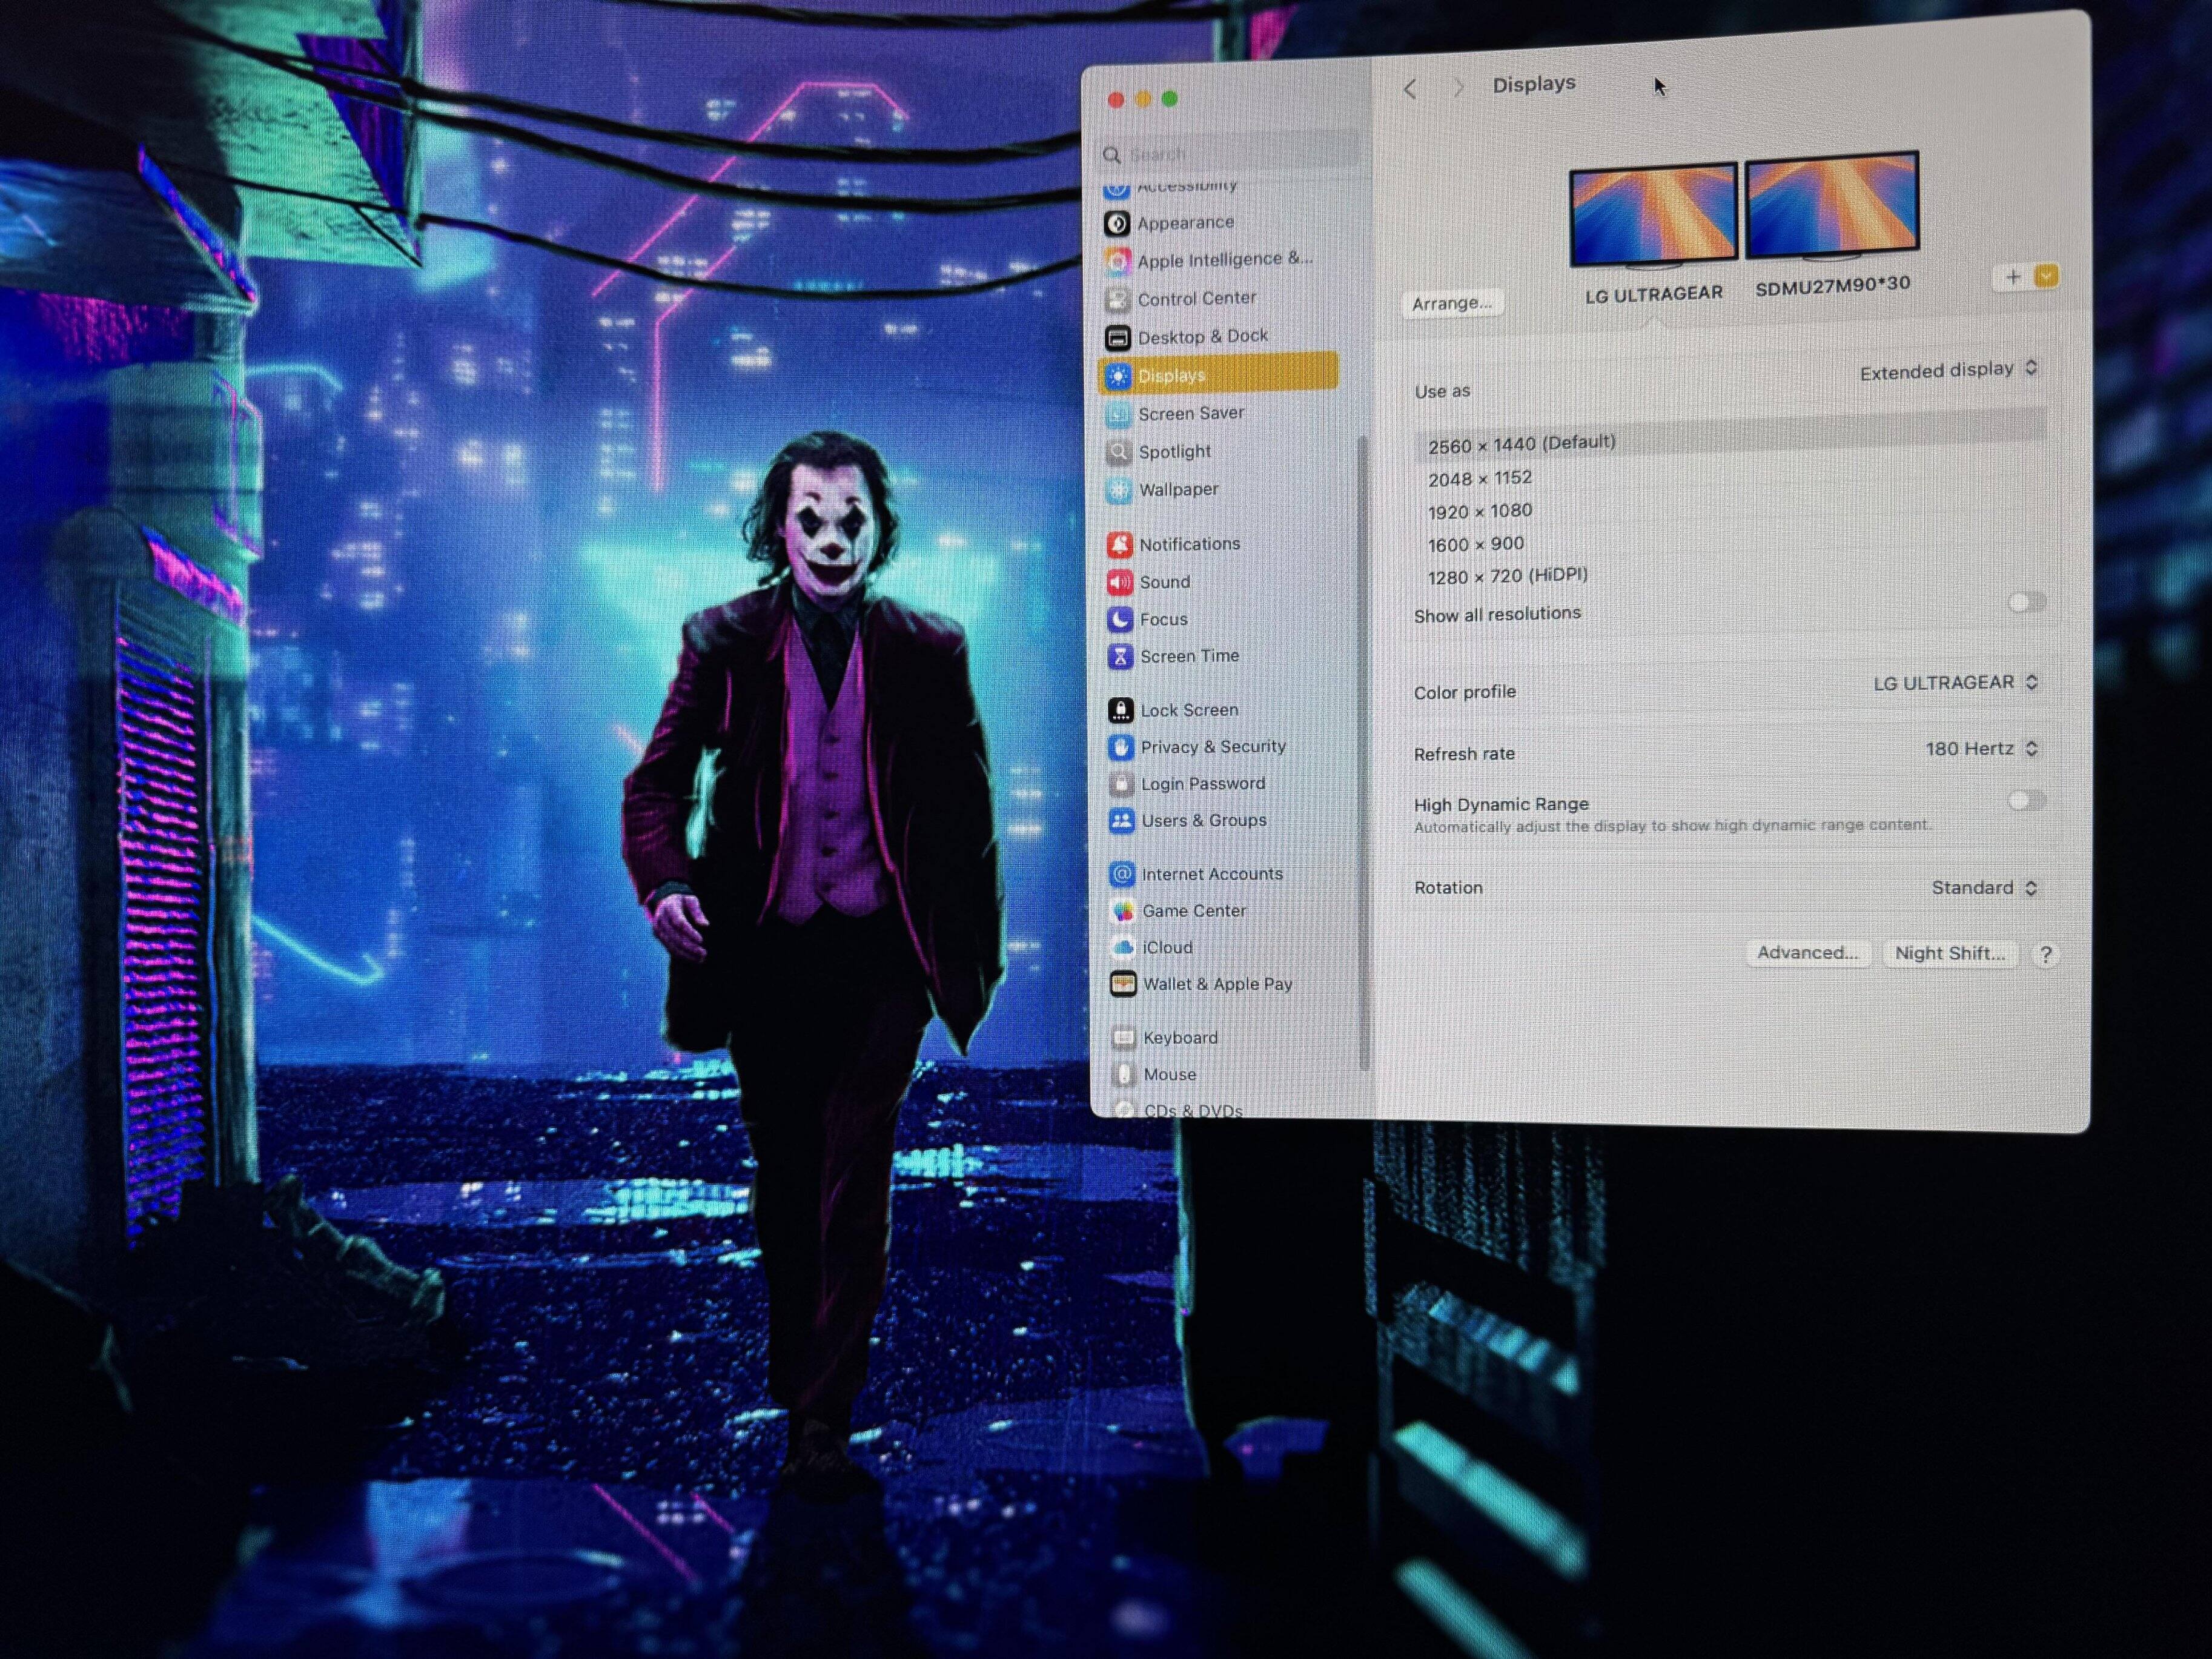Image resolution: width=2212 pixels, height=1659 pixels.
Task: Select the Desktop & Dock icon
Action: pos(1118,338)
